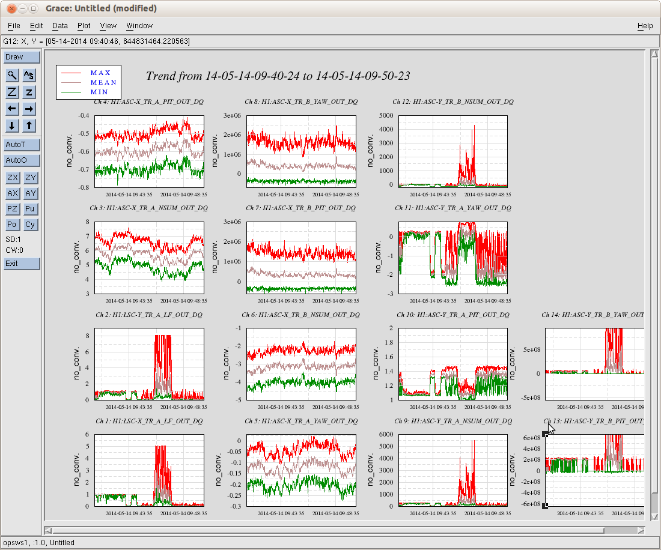The width and height of the screenshot is (661, 550).
Task: Click the CW:0 label in sidebar
Action: pyautogui.click(x=14, y=250)
